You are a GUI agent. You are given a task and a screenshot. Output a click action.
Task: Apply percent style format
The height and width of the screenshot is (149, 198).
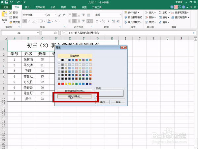104,21
